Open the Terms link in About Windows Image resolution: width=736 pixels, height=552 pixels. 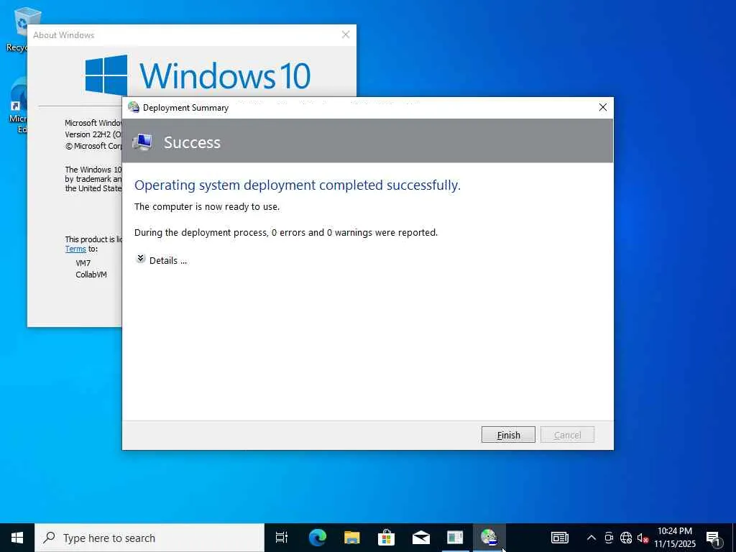pyautogui.click(x=75, y=249)
